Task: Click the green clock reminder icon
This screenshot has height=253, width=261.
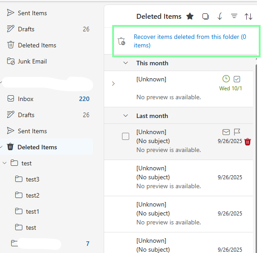Action: (x=226, y=79)
